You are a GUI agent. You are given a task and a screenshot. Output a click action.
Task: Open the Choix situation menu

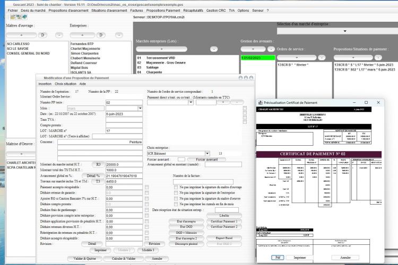point(65,84)
